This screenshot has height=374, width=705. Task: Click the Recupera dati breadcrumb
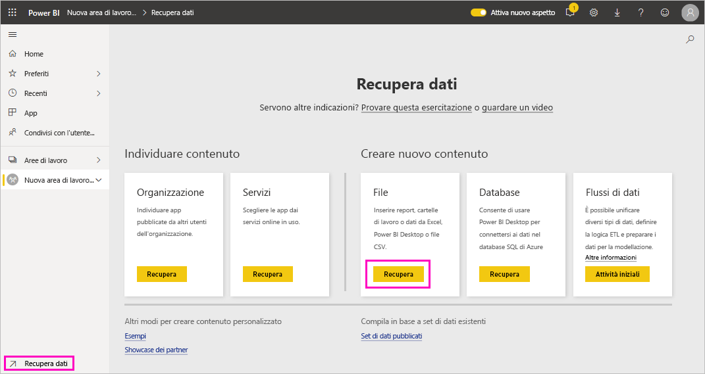(172, 12)
